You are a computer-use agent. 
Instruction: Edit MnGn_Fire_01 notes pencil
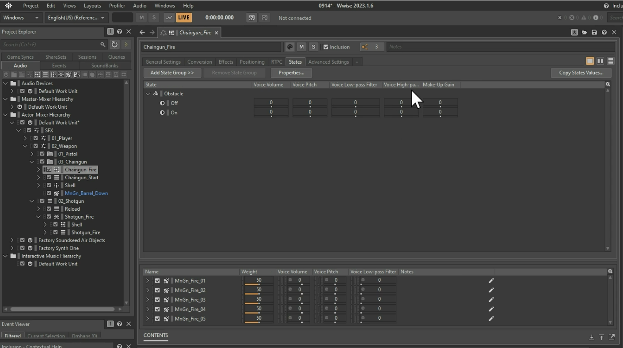click(x=491, y=281)
